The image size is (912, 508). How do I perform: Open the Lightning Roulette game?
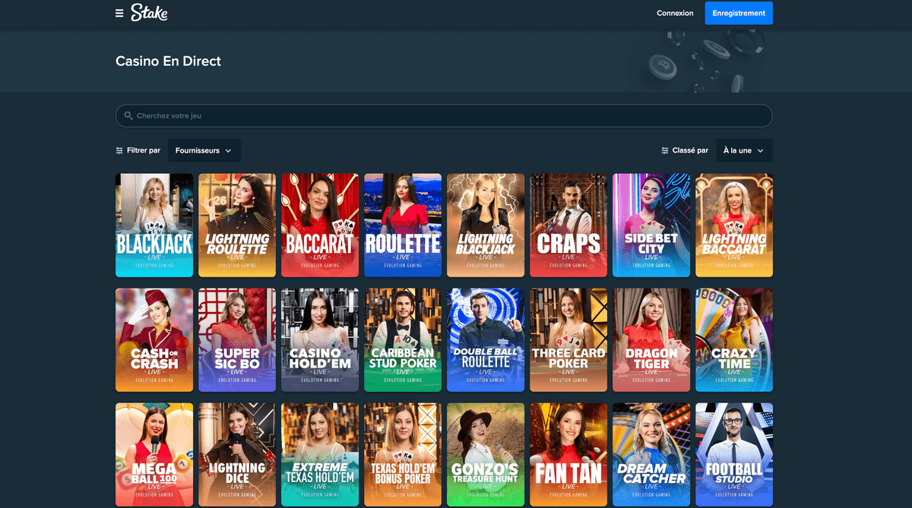point(237,226)
